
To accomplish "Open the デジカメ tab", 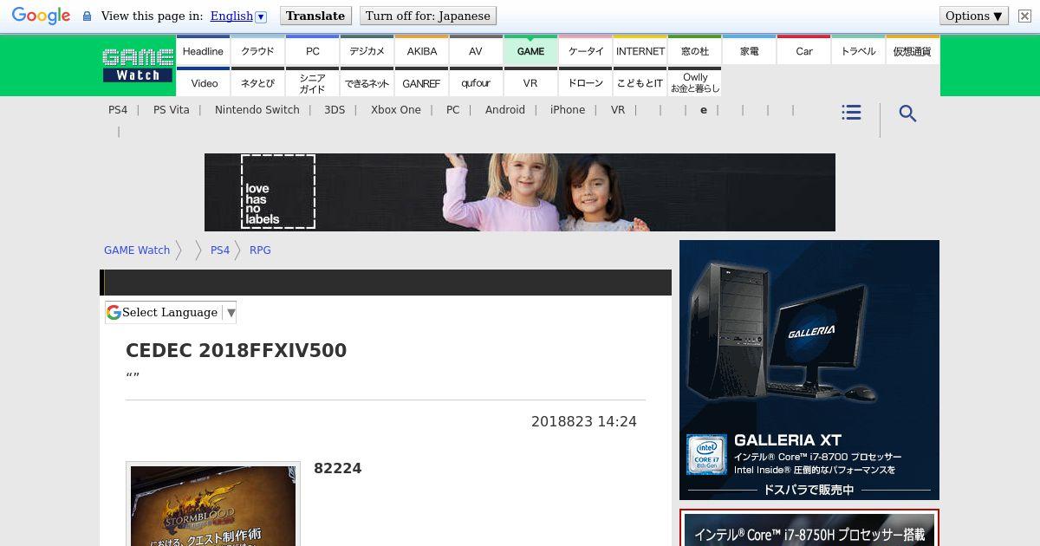I will click(367, 50).
